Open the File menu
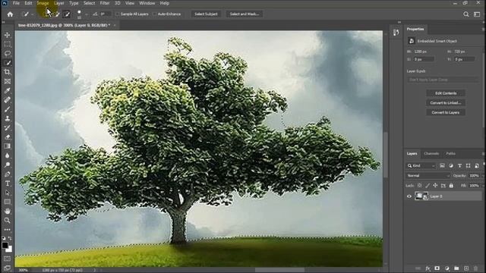The width and height of the screenshot is (486, 273). [16, 3]
